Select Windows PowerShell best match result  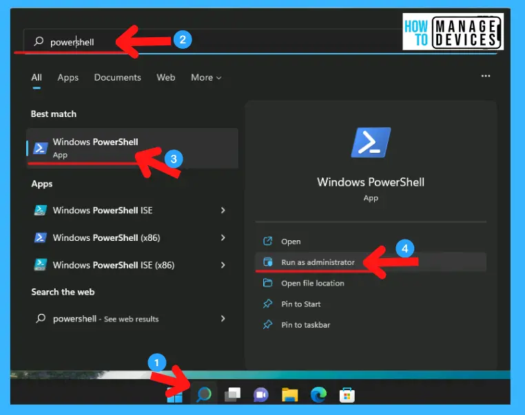pos(132,148)
